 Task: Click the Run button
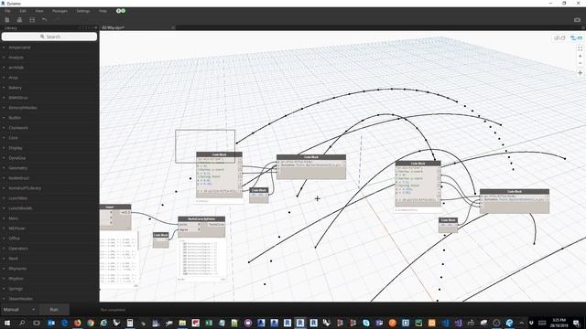pyautogui.click(x=54, y=309)
